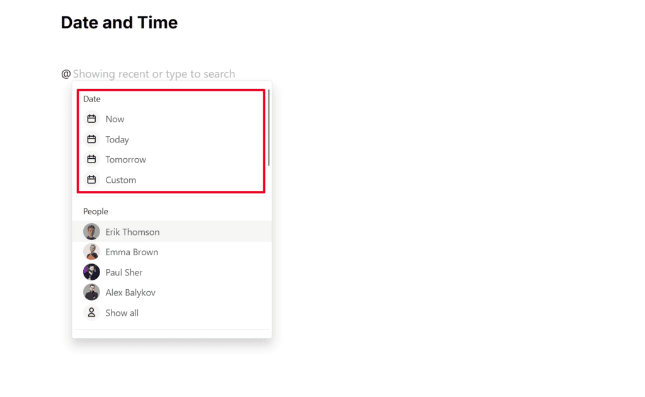Click Erik Thomson's avatar photo
645x397 pixels.
[x=91, y=232]
